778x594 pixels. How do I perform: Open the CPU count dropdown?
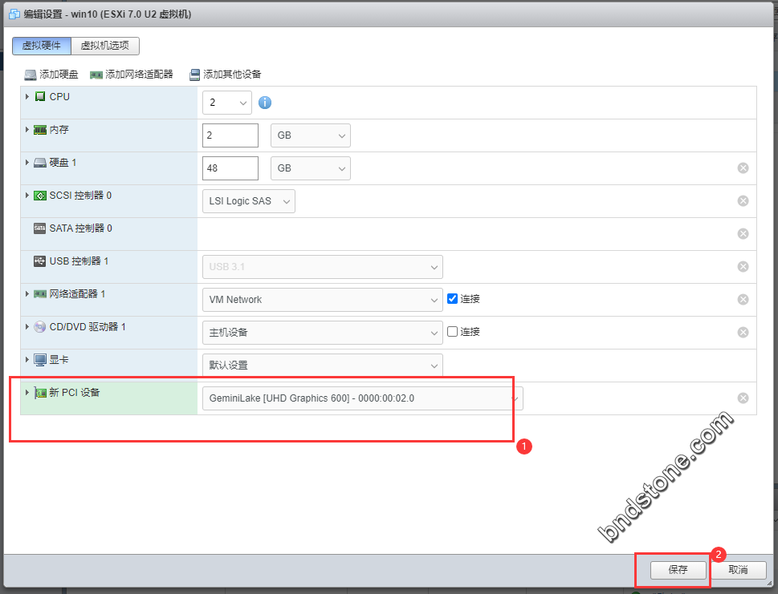[226, 103]
